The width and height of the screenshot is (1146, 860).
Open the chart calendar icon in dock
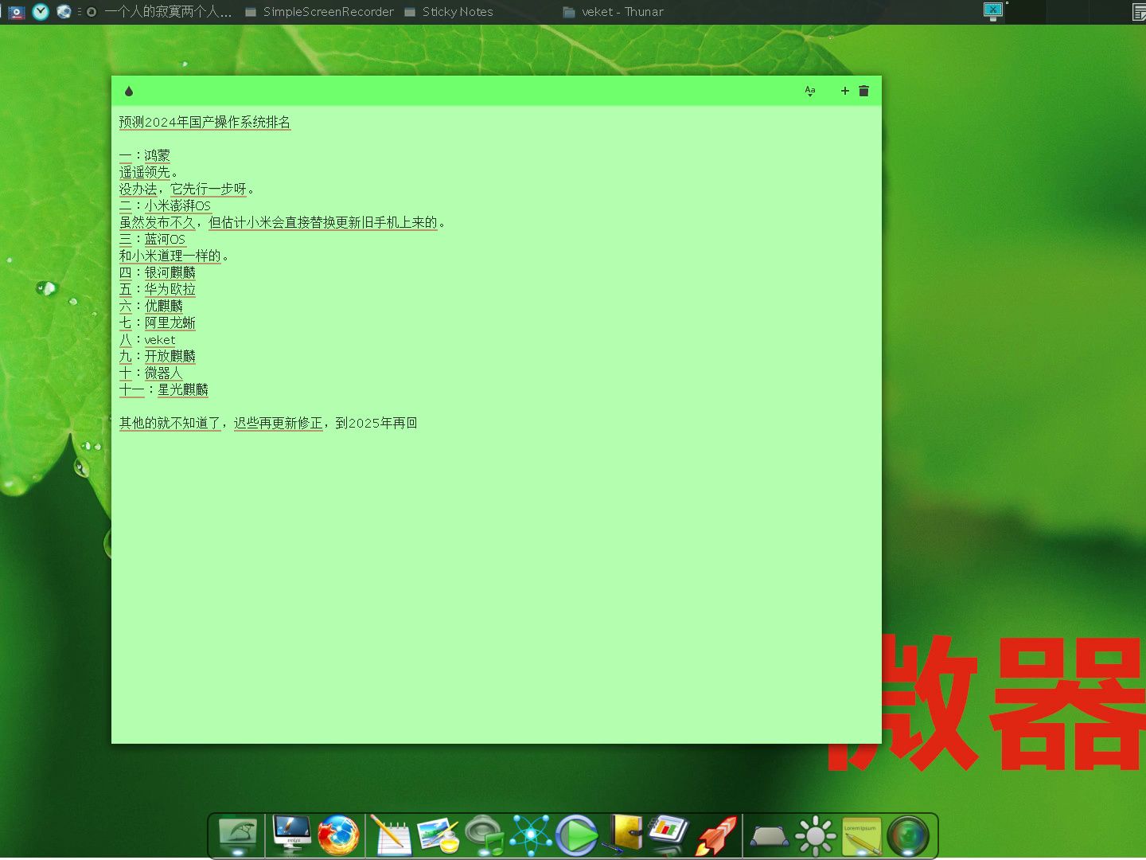[668, 835]
